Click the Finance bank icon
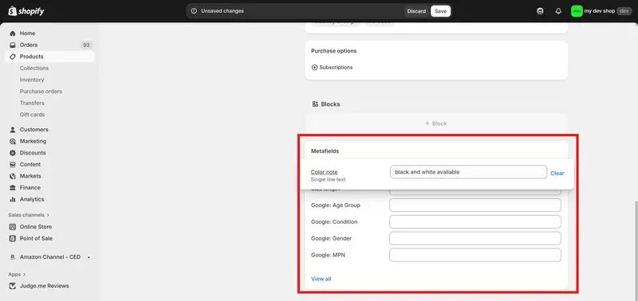Screen dimensions: 638x301 coord(13,188)
